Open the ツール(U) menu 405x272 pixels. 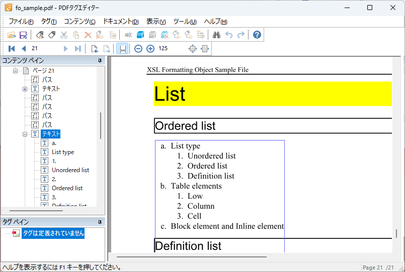tap(185, 22)
